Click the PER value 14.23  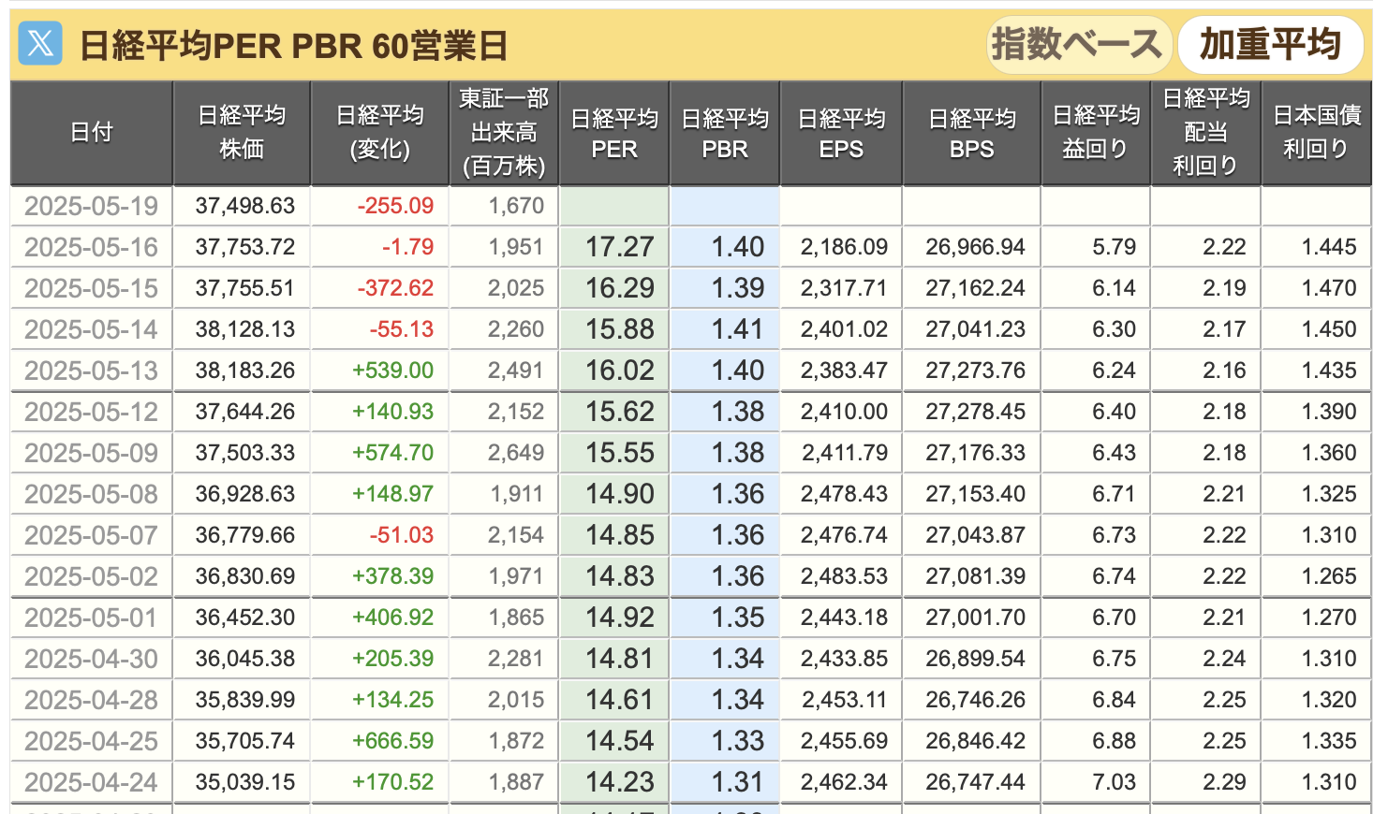tap(620, 782)
